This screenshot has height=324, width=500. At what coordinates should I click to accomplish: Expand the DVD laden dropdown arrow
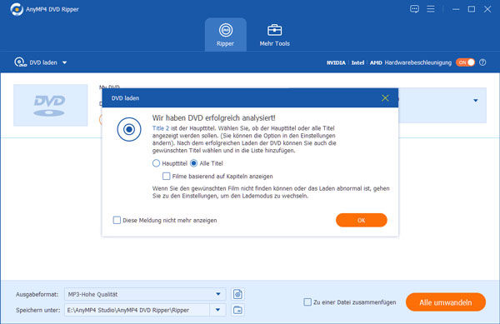pos(65,62)
